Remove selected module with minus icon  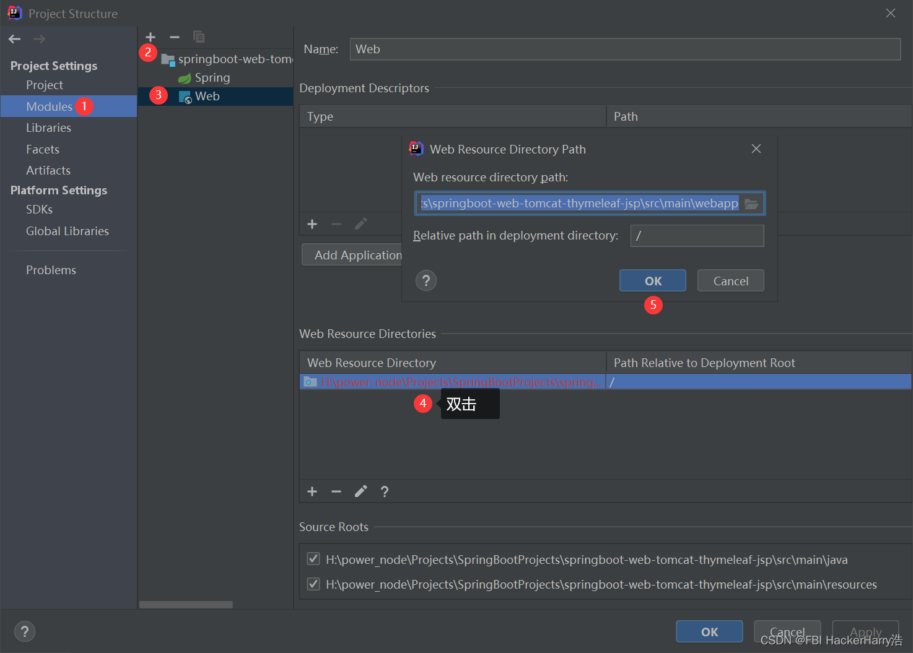(x=175, y=37)
